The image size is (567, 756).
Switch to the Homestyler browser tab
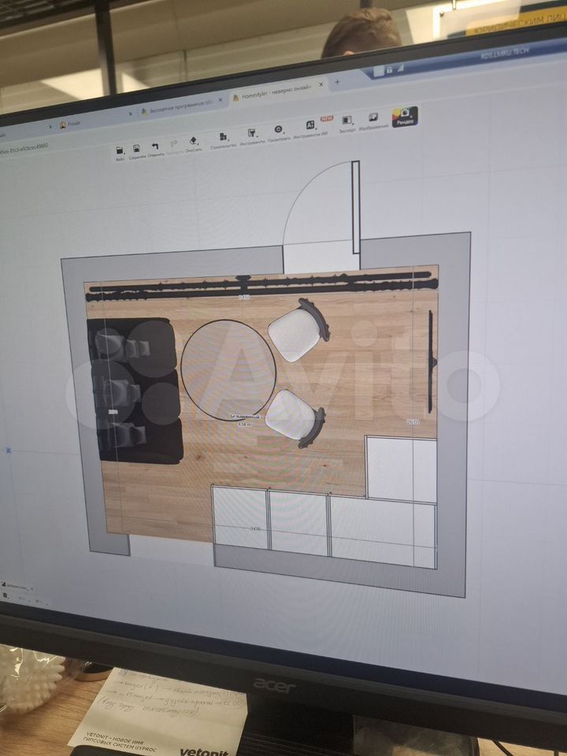(x=273, y=95)
